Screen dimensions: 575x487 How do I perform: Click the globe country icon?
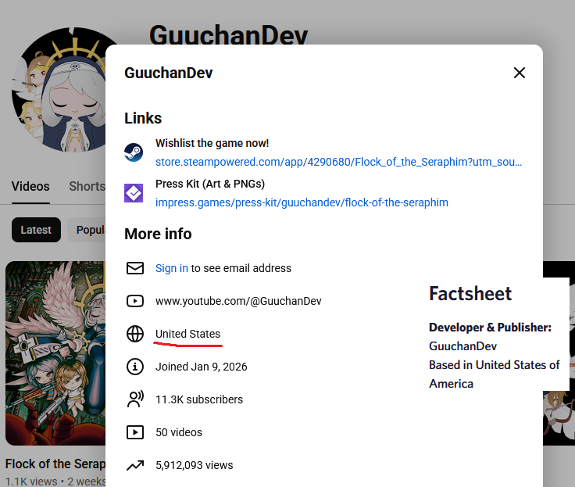135,334
